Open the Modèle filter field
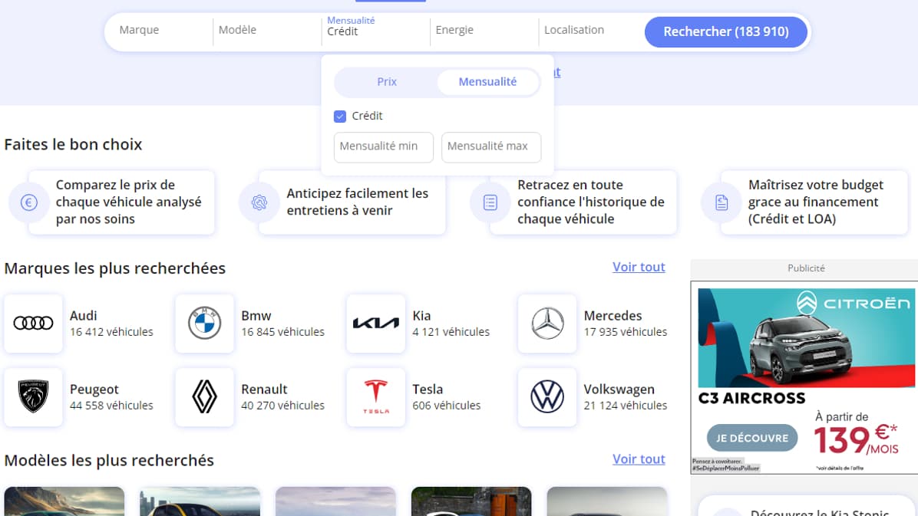The height and width of the screenshot is (516, 918). (x=266, y=31)
